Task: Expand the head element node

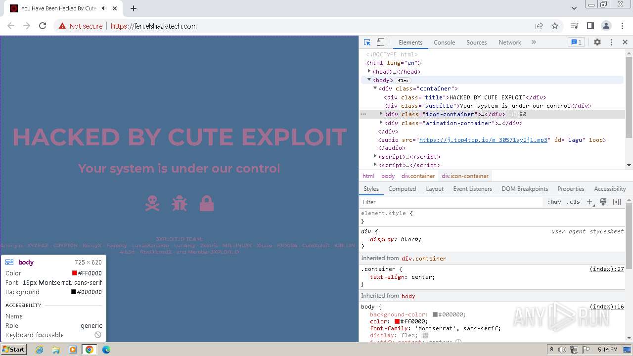Action: tap(369, 71)
